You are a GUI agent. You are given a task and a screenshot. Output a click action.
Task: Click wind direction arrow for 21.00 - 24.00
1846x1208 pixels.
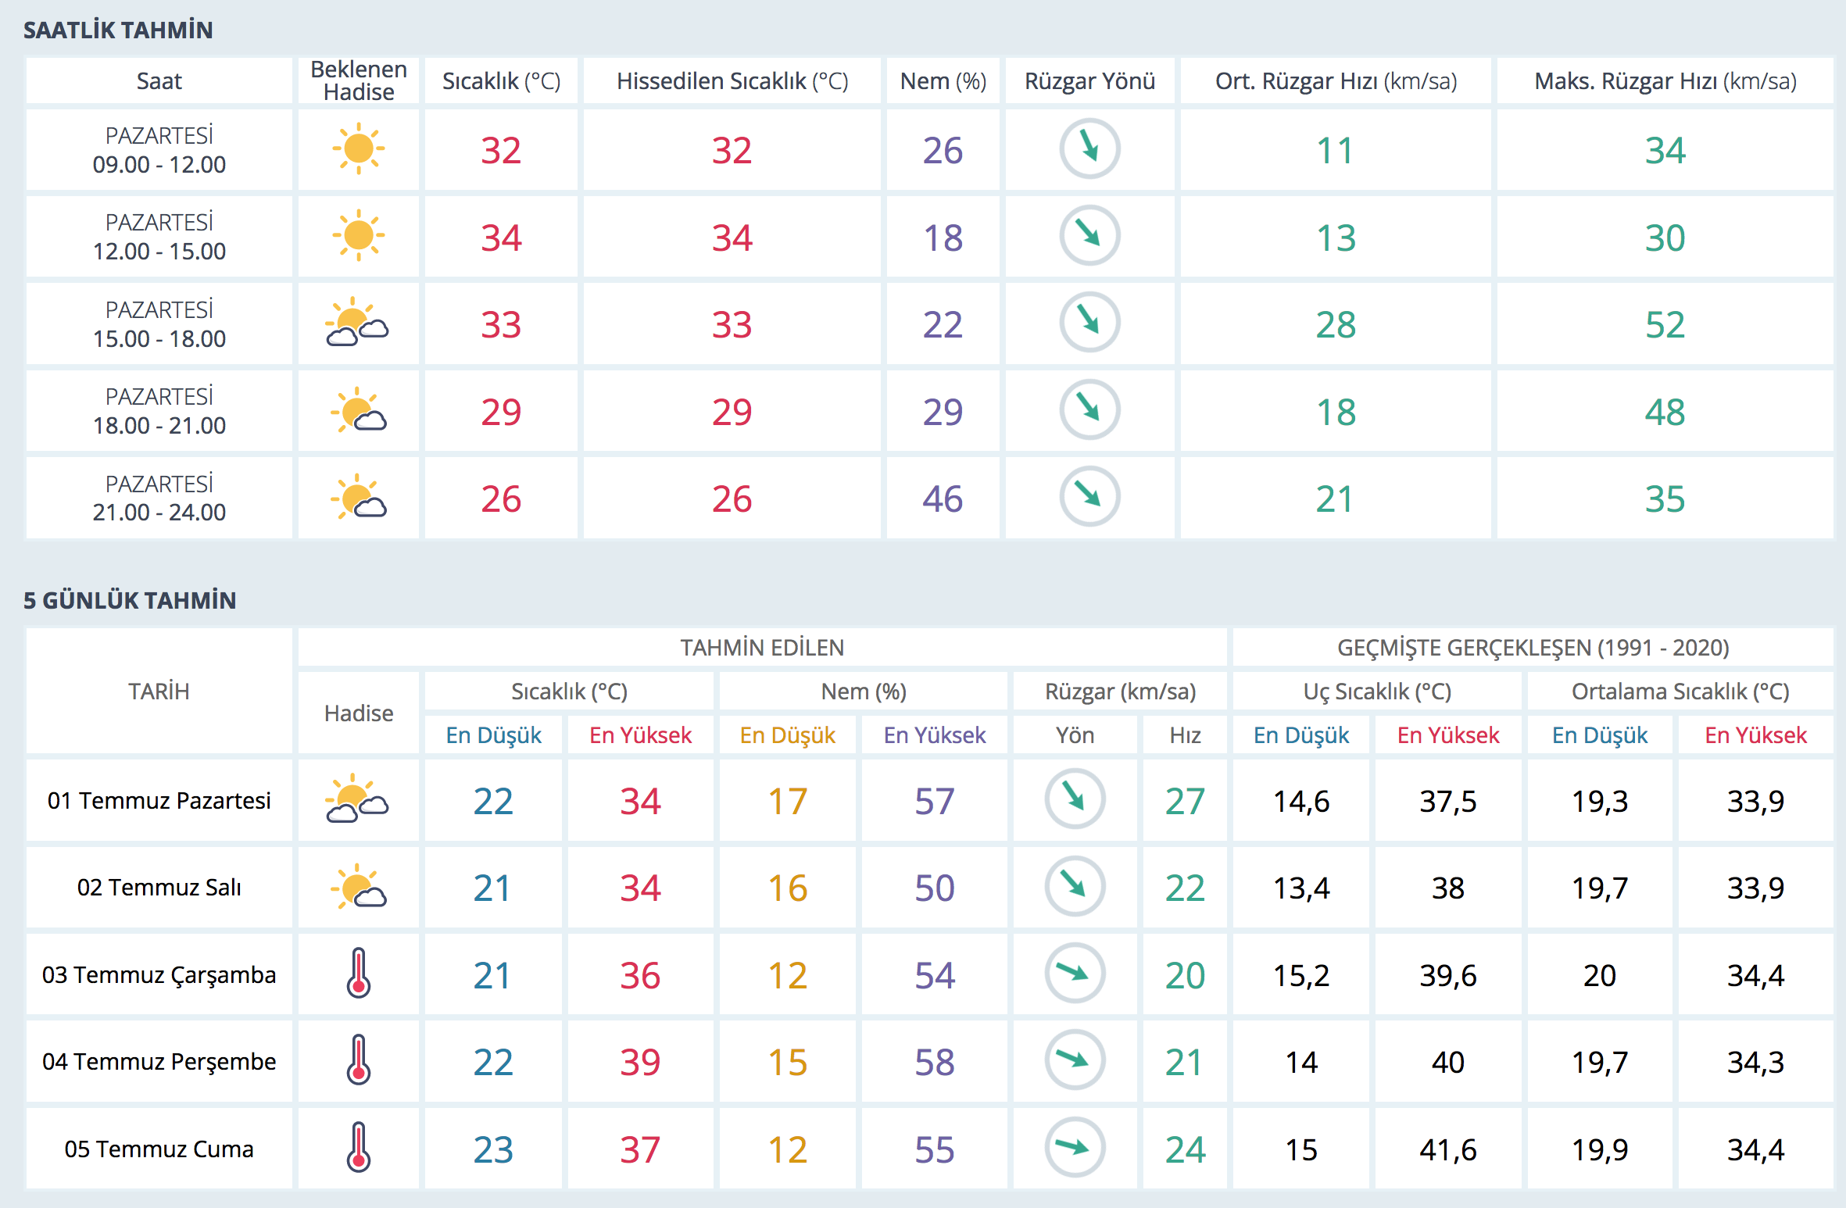1089,496
